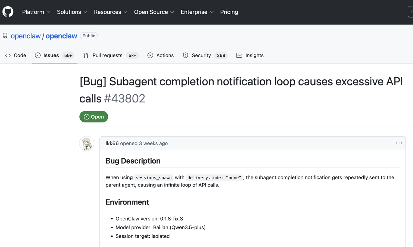413x247 pixels.
Task: Expand the Solutions dropdown menu
Action: pos(72,12)
